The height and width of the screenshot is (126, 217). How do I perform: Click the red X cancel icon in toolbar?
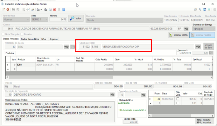click(8, 10)
